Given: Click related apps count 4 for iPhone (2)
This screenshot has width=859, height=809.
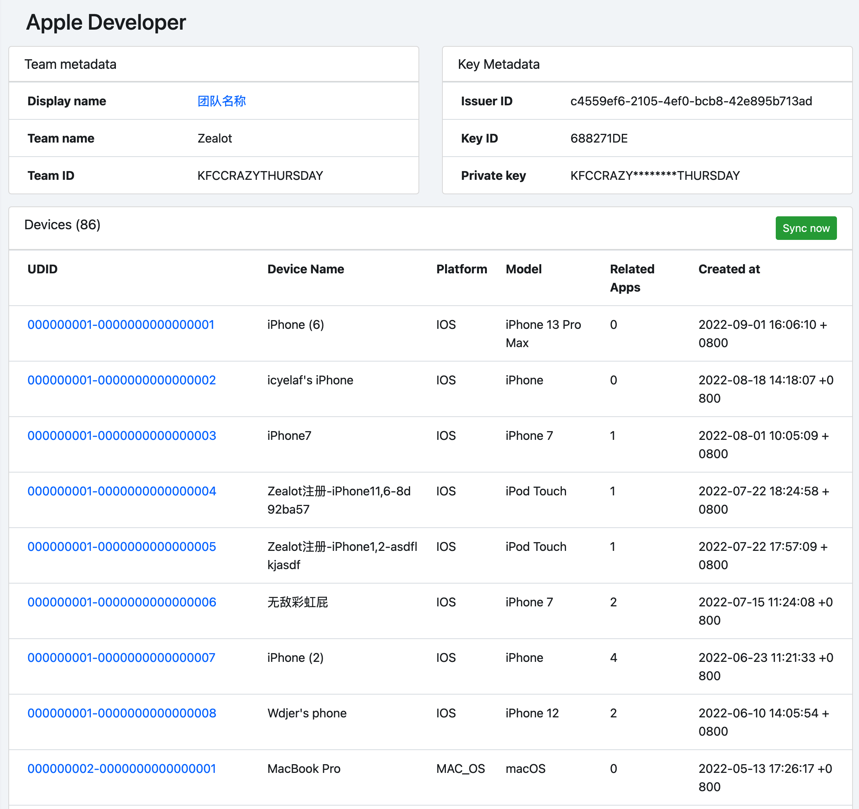Looking at the screenshot, I should coord(613,658).
